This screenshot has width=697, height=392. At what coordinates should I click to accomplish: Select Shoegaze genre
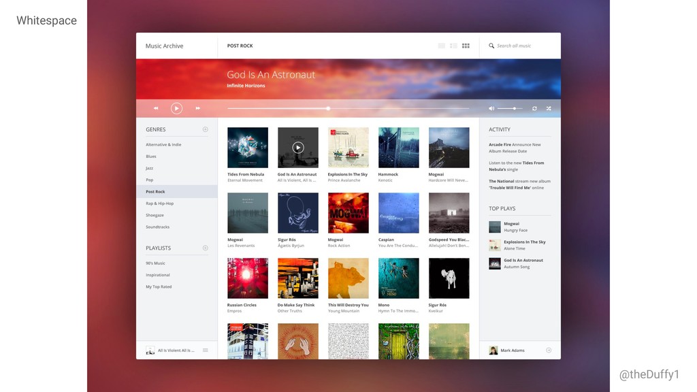(155, 215)
